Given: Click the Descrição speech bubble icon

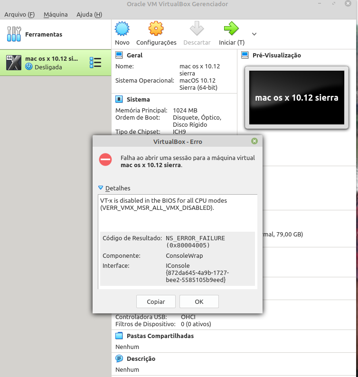Looking at the screenshot, I should pyautogui.click(x=119, y=358).
